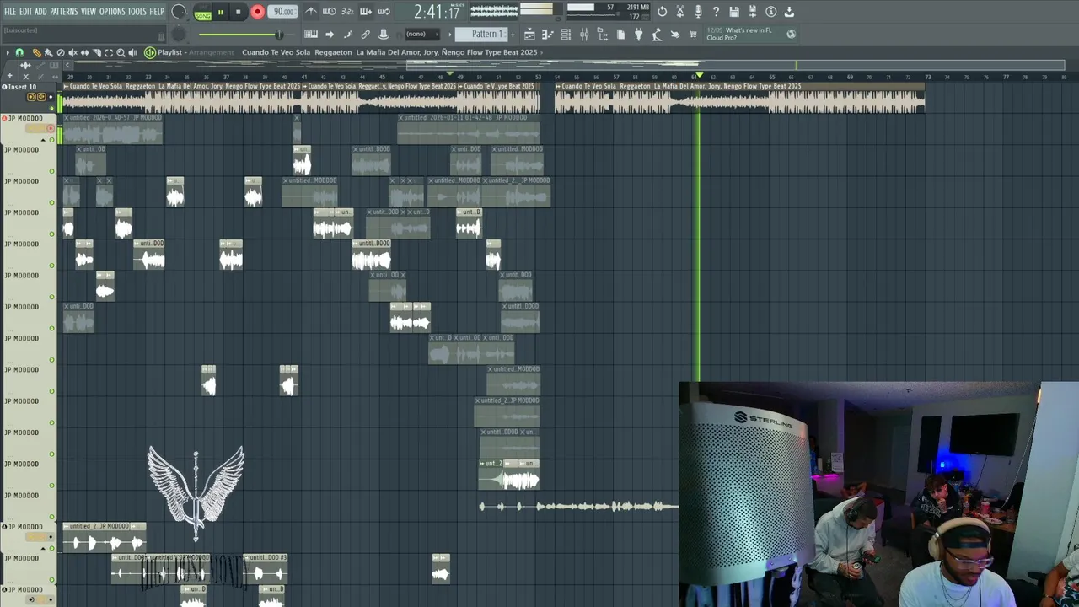Viewport: 1079px width, 607px height.
Task: Click the tempo field showing 90.000
Action: click(x=284, y=12)
